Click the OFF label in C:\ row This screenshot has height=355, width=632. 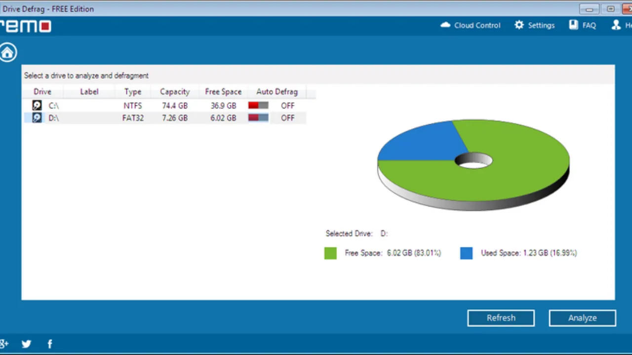[287, 106]
